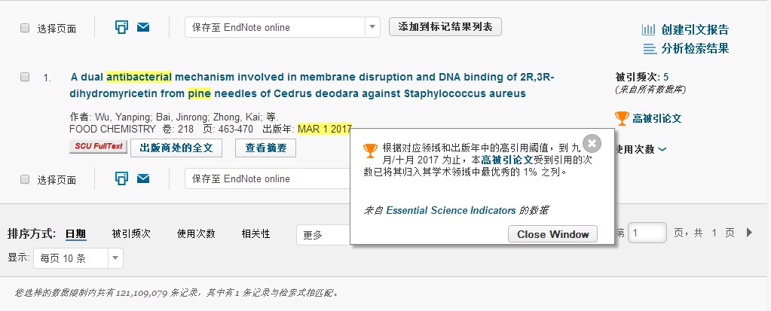Open the top 保存至 EndNote online dropdown

[372, 28]
